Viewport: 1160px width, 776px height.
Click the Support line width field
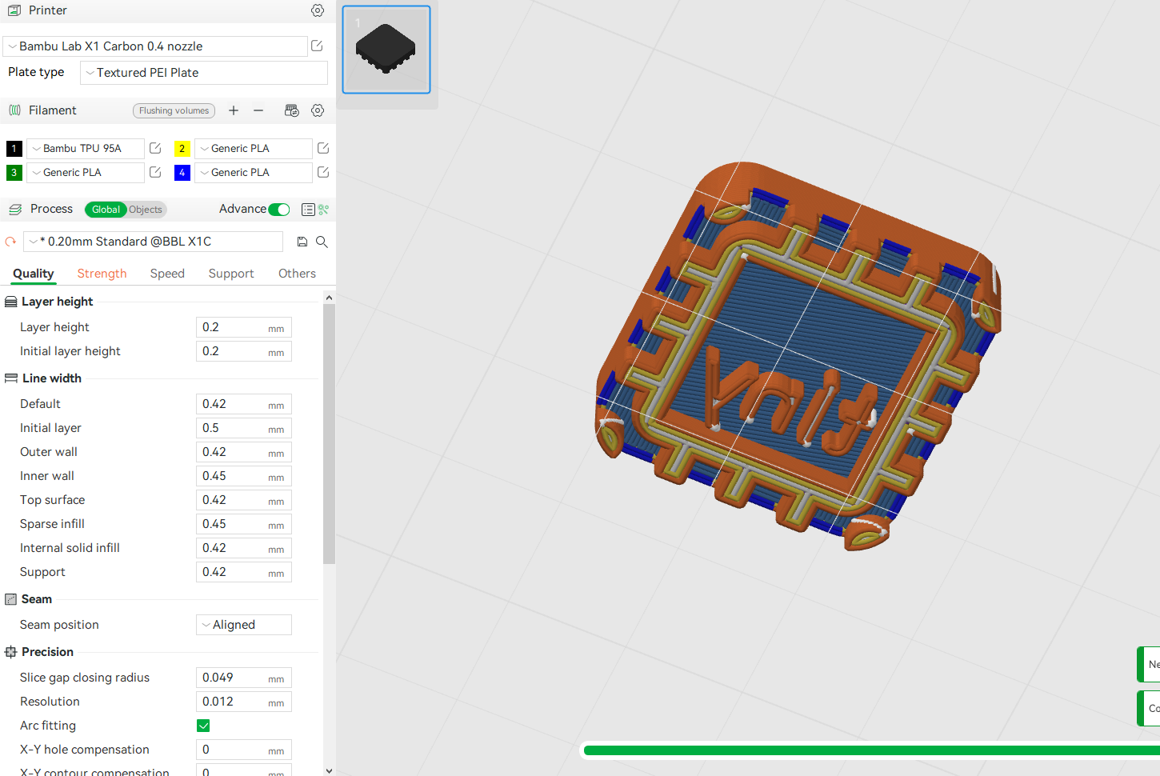click(244, 572)
